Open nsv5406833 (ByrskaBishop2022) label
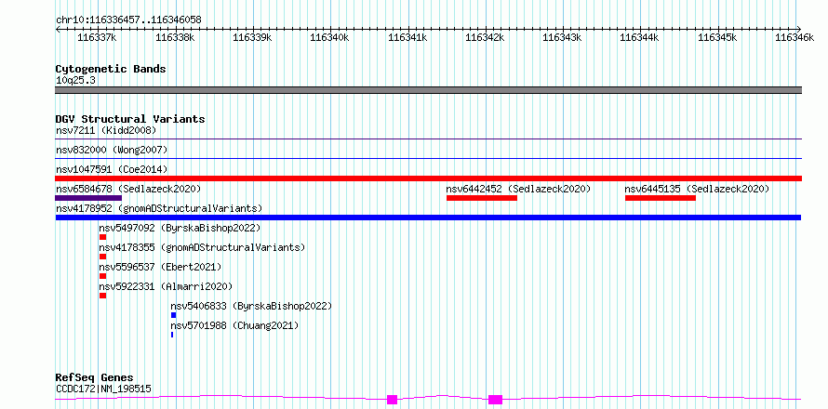The height and width of the screenshot is (409, 828). point(251,306)
